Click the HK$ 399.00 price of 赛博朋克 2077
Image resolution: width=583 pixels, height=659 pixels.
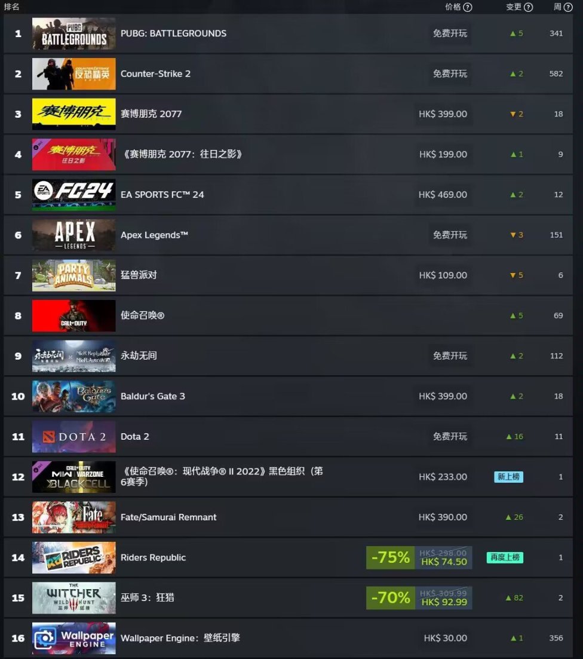[x=443, y=114]
